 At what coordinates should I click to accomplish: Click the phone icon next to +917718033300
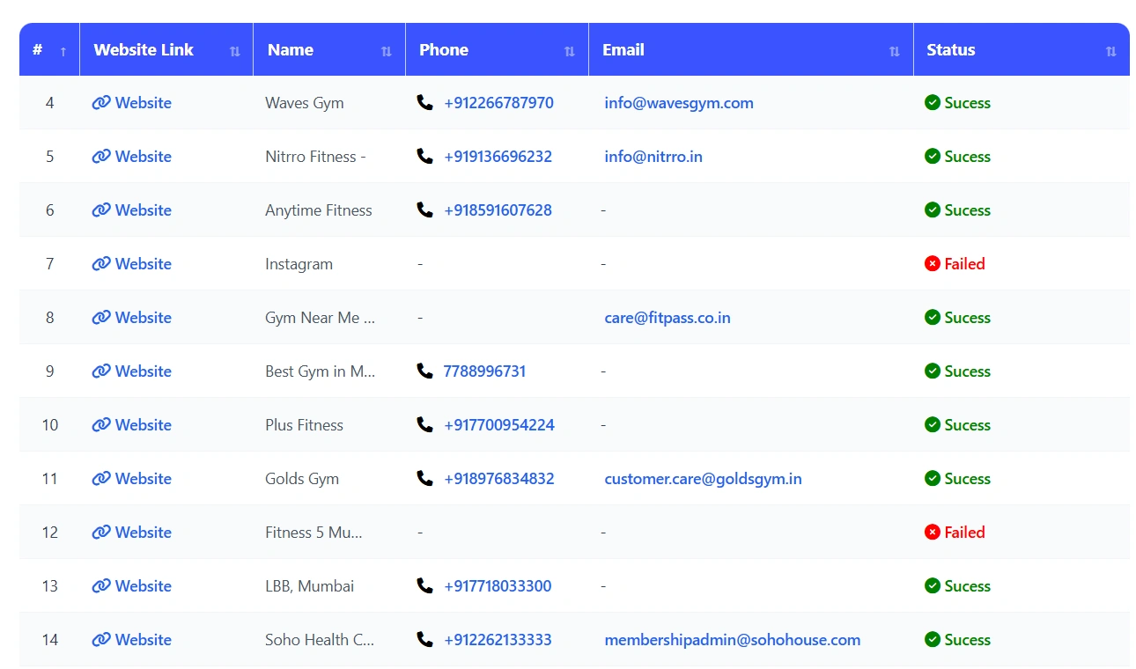point(425,585)
